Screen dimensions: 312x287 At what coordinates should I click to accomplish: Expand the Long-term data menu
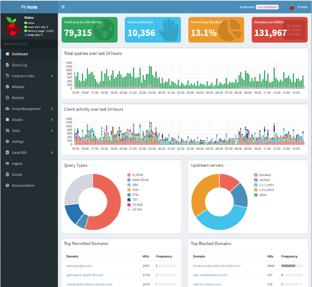tap(23, 76)
